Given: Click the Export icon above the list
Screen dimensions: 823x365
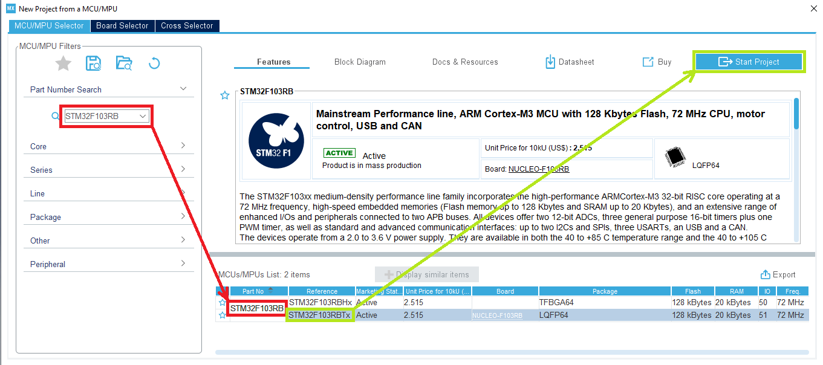Looking at the screenshot, I should pos(765,274).
